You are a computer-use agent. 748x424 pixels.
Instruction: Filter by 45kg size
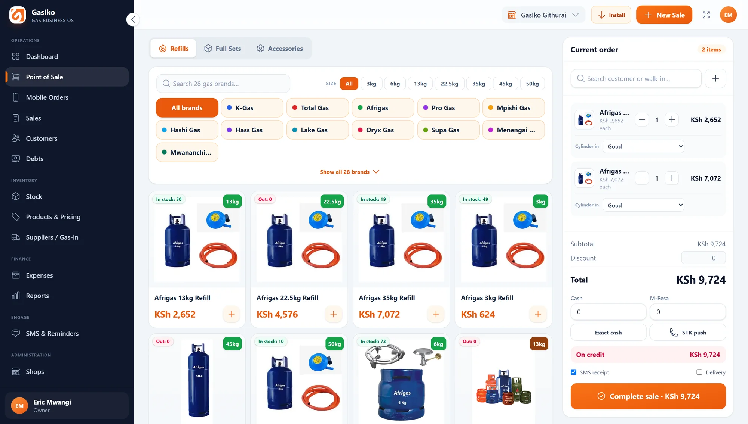[x=506, y=84]
